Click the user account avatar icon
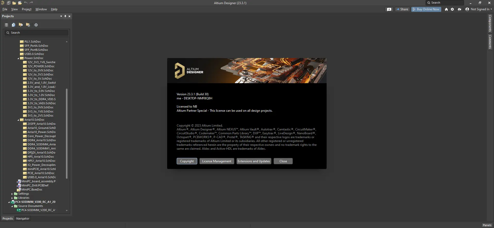494x228 pixels. [x=467, y=9]
